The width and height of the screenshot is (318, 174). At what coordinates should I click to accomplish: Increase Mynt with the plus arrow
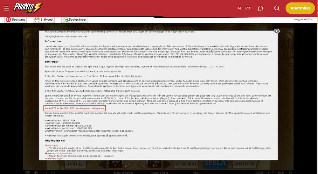coord(128,164)
